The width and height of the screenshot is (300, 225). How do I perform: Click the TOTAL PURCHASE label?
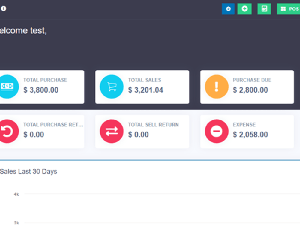(x=45, y=80)
